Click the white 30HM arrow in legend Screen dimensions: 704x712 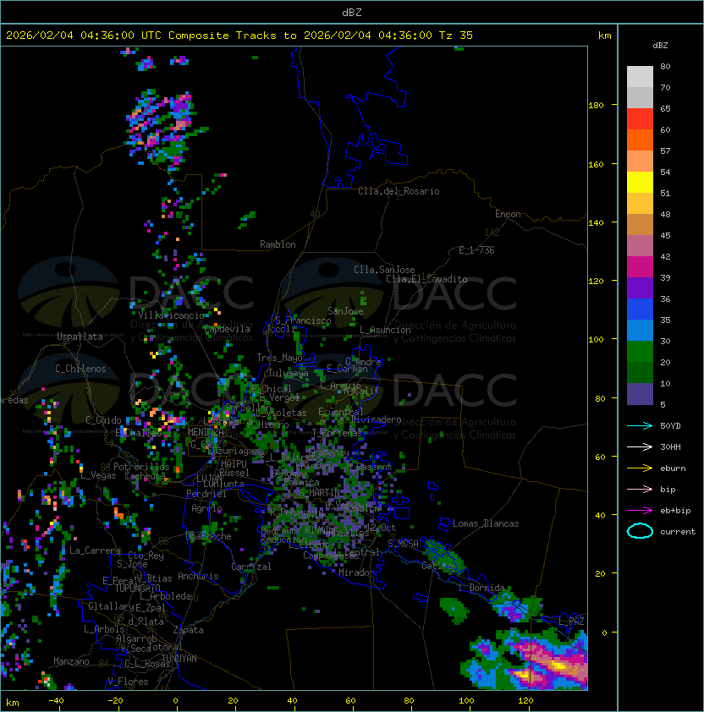640,446
